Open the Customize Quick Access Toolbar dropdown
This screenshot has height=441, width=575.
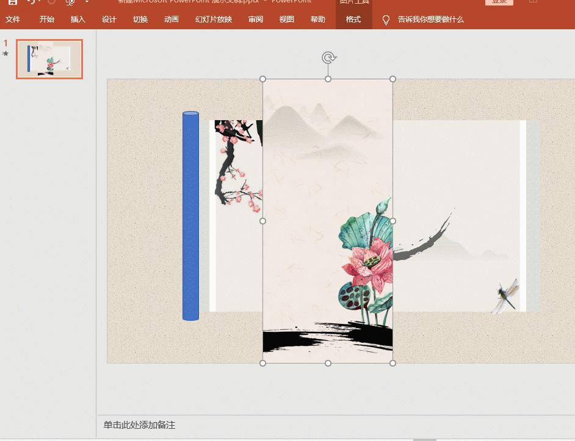pos(87,2)
